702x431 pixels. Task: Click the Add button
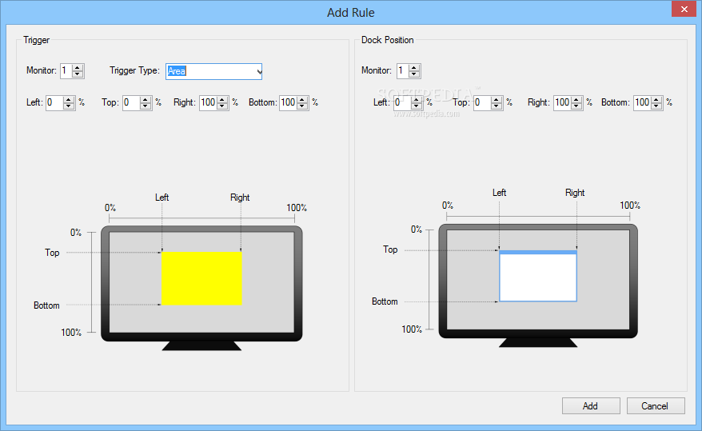tap(591, 406)
